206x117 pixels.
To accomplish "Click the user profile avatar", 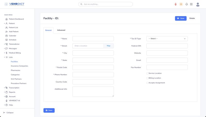I will (x=198, y=4).
